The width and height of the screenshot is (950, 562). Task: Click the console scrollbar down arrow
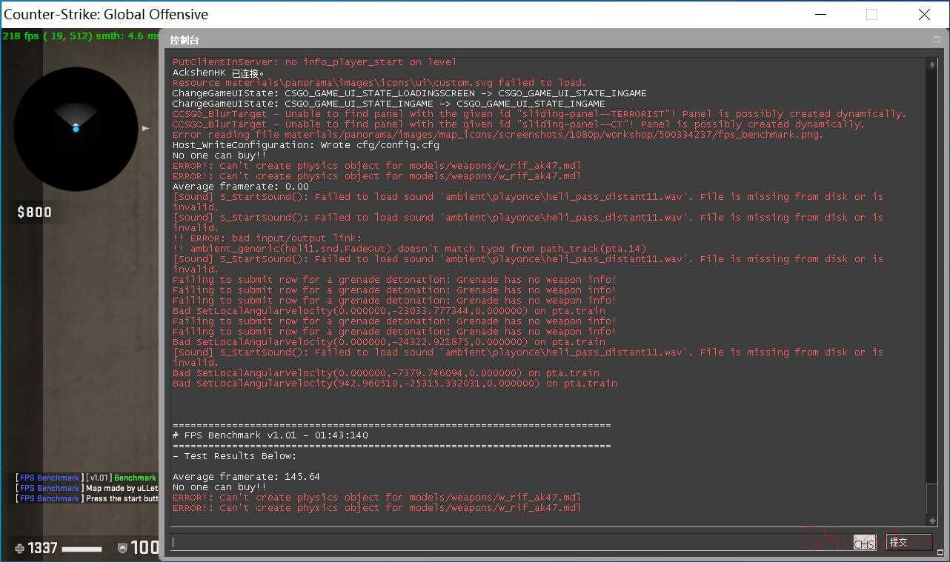[931, 521]
